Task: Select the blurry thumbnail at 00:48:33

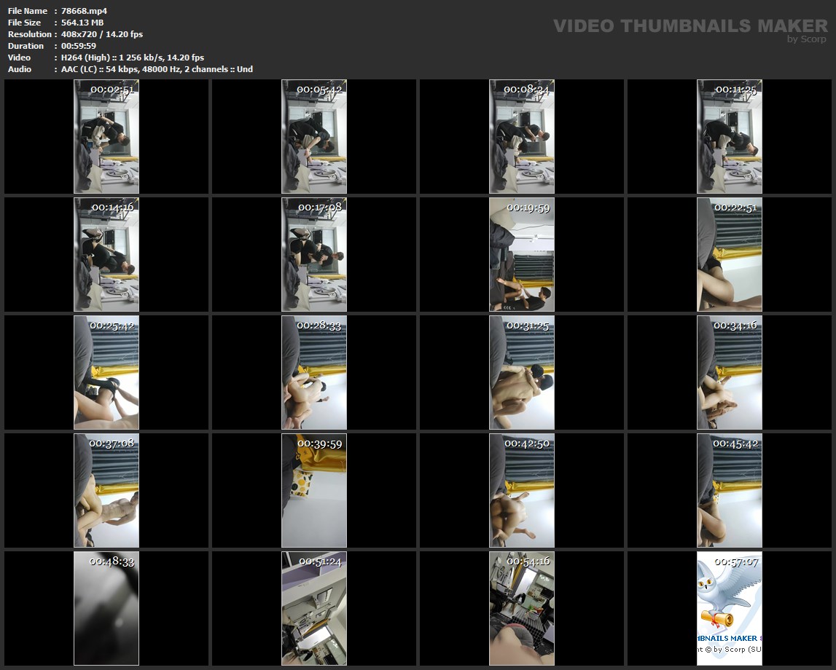Action: pos(106,609)
